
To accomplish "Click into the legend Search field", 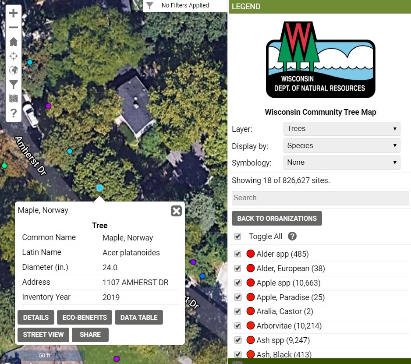I will coord(320,198).
